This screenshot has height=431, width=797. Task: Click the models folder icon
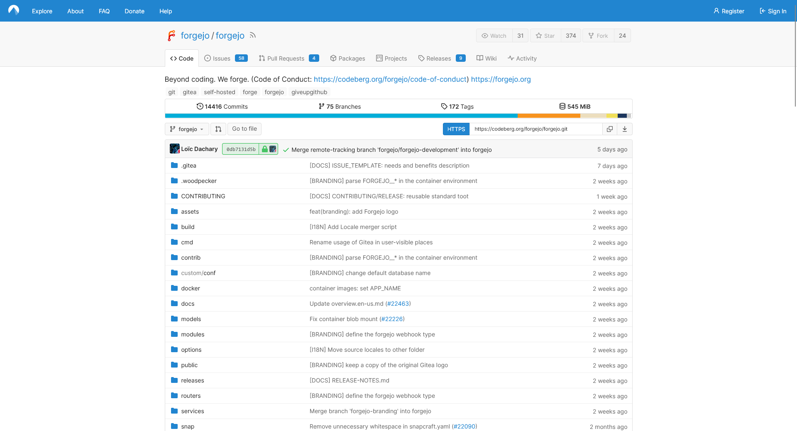[x=174, y=319]
